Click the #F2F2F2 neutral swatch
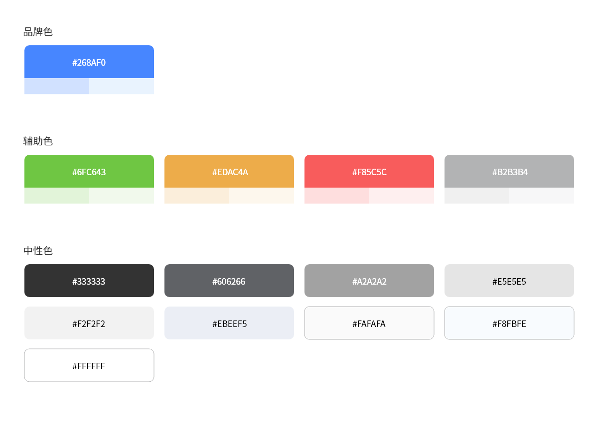 pyautogui.click(x=89, y=323)
